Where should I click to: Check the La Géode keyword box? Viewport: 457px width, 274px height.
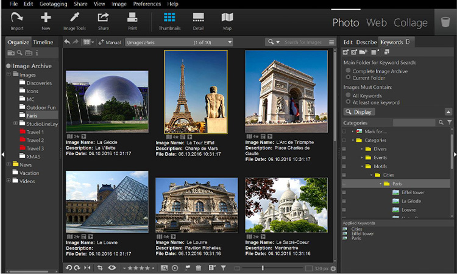pos(344,201)
